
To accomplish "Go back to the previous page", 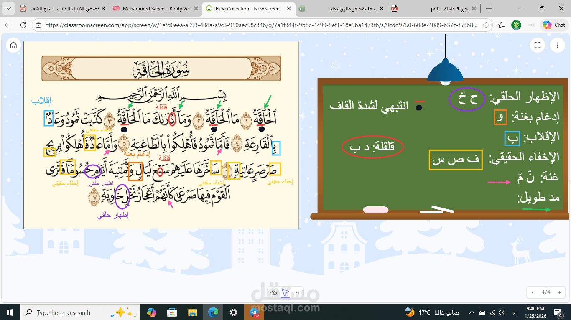I will (8, 25).
